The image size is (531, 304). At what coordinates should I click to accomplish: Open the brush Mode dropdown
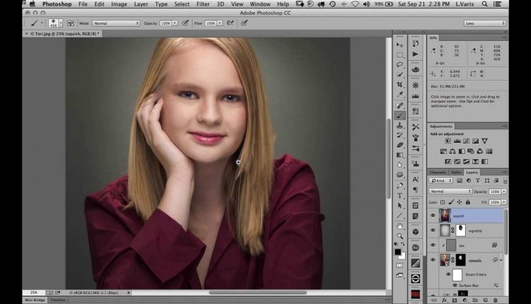click(x=116, y=23)
